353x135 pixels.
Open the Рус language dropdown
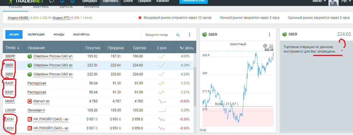346,1
